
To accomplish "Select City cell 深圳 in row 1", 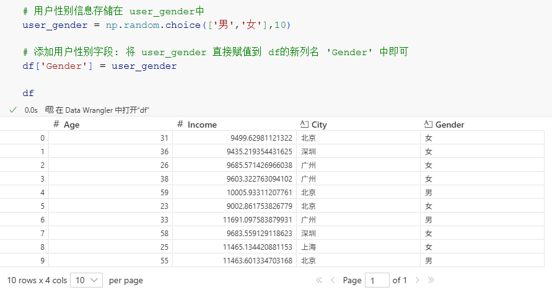I will [x=358, y=152].
